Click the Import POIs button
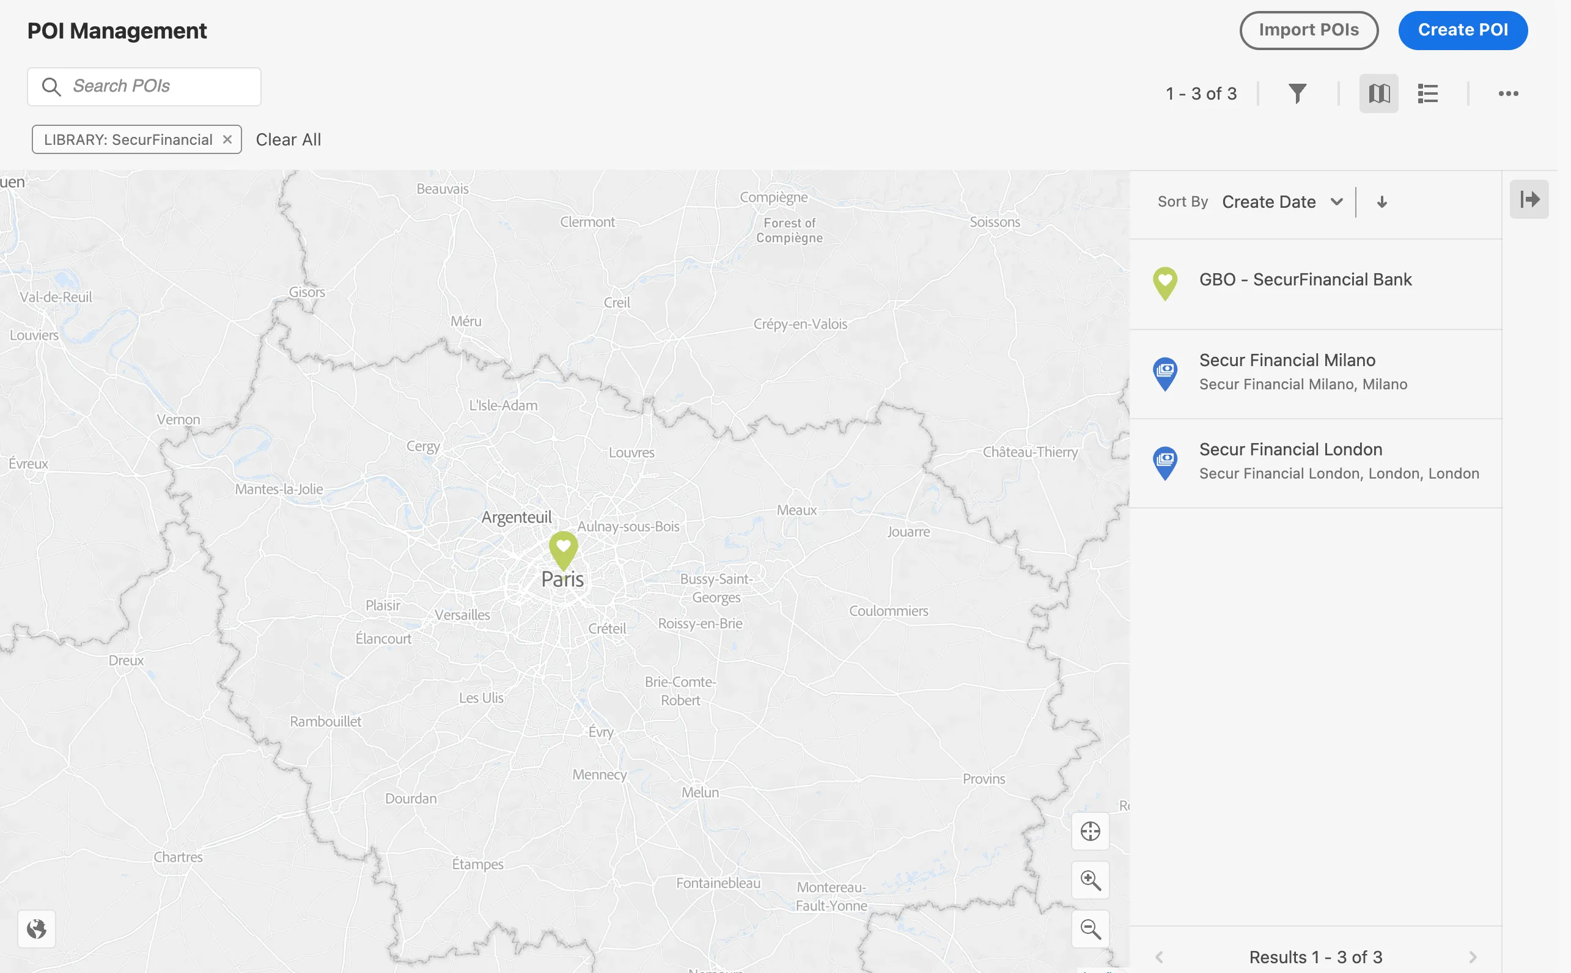 click(x=1308, y=30)
